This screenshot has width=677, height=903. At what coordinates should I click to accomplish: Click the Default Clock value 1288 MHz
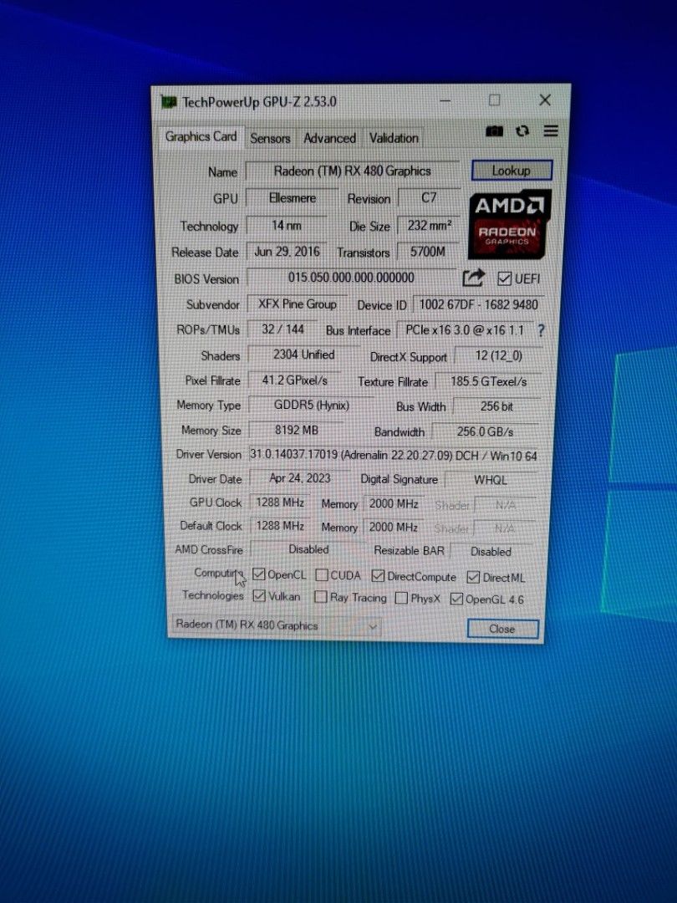(x=280, y=526)
